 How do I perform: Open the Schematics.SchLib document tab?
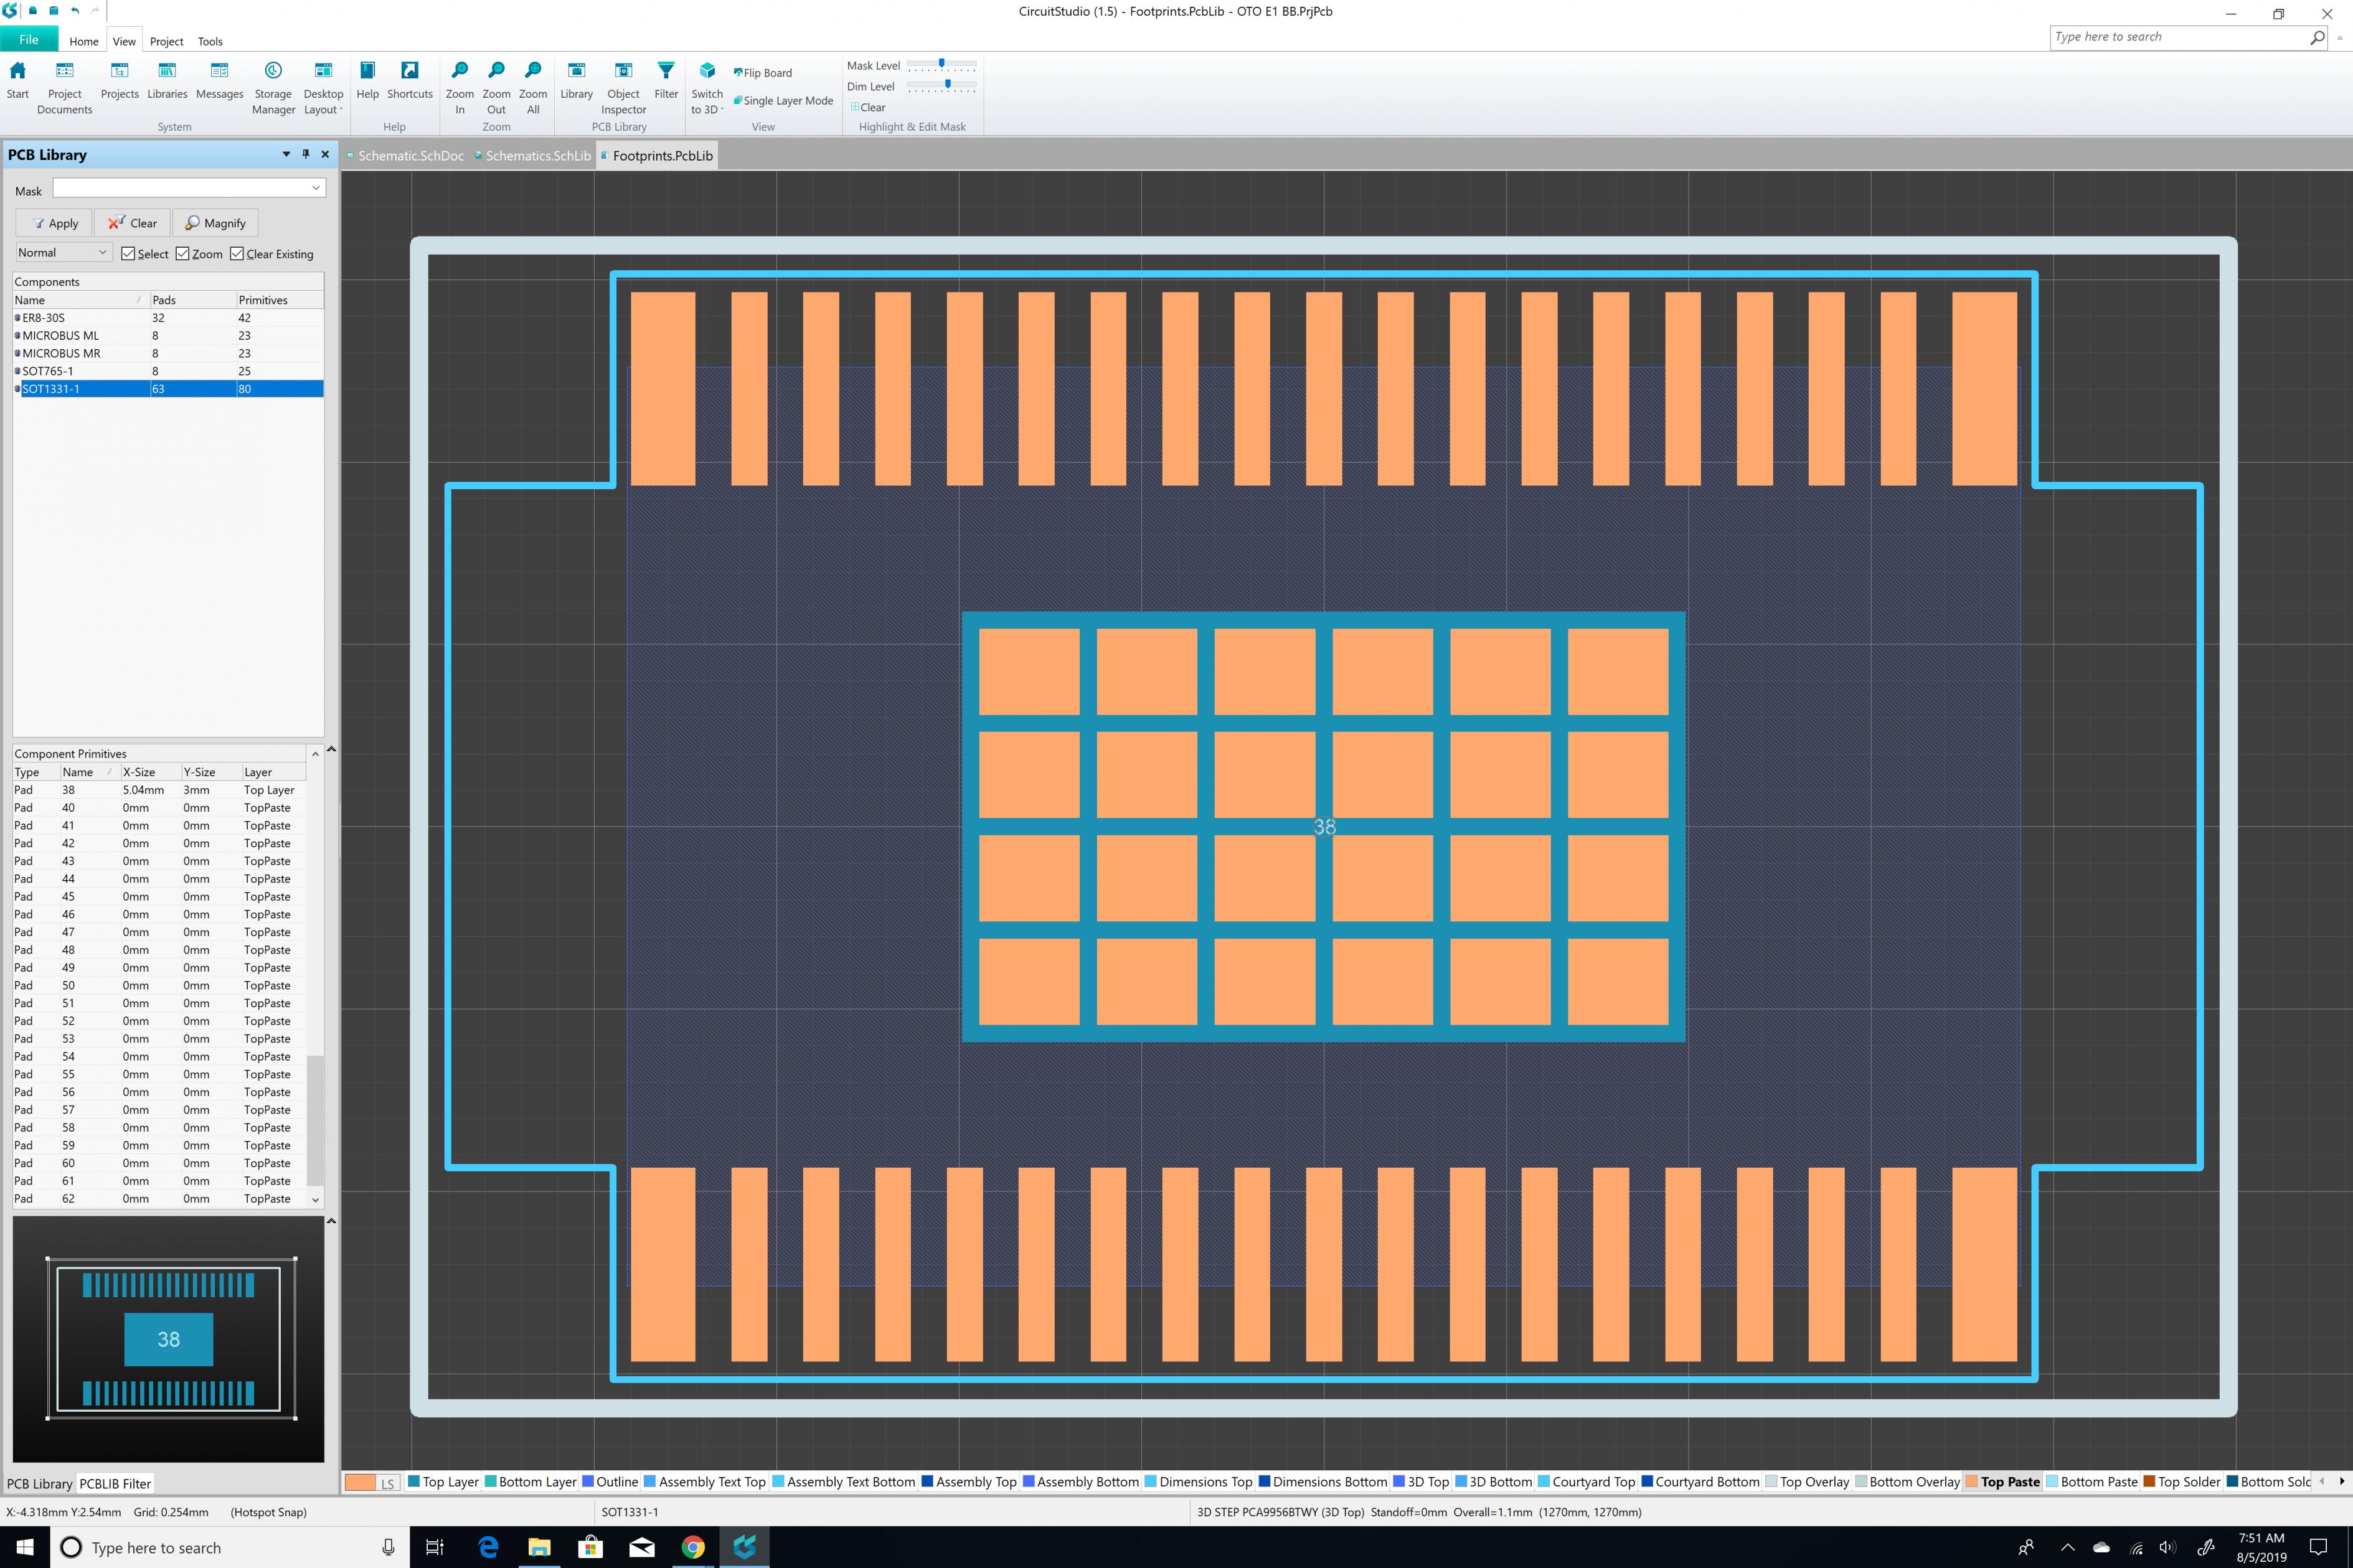(533, 156)
